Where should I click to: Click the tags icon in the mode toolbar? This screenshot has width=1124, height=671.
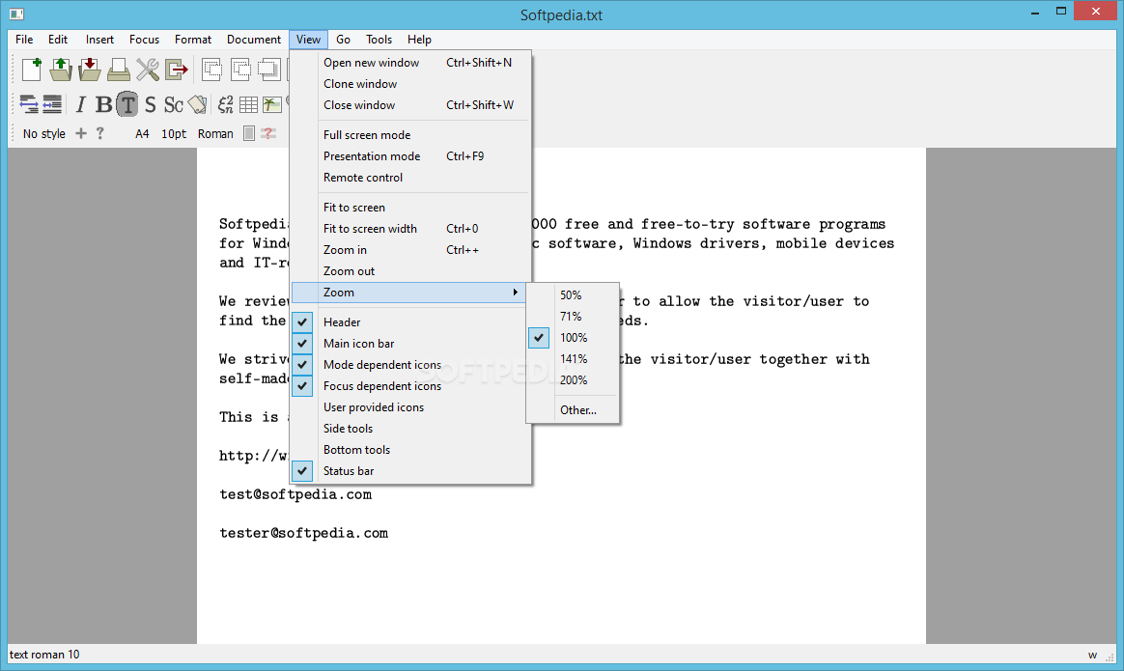[198, 104]
